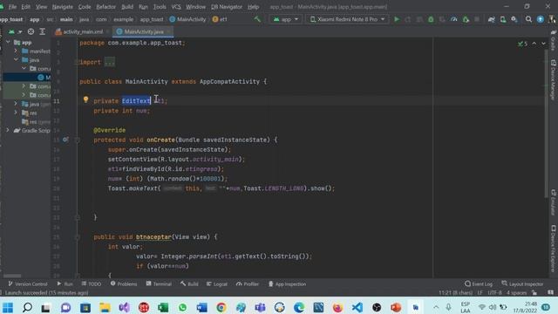Go to previous highlighted problem arrow

[x=534, y=44]
